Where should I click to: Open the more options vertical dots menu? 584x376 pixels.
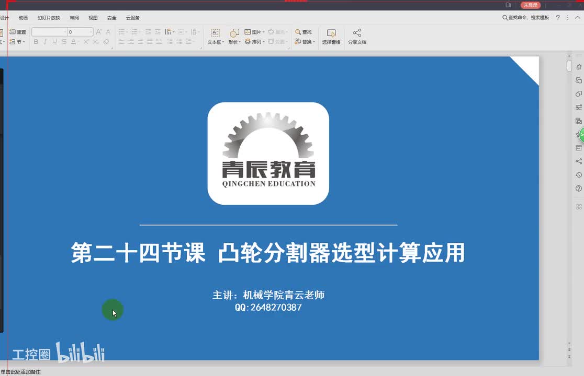click(568, 17)
